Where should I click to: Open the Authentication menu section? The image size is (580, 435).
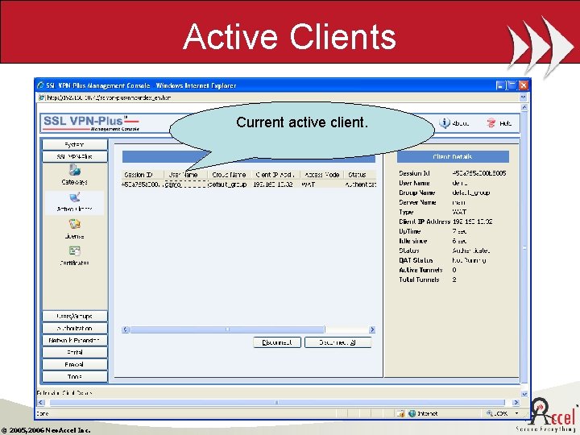click(x=75, y=329)
